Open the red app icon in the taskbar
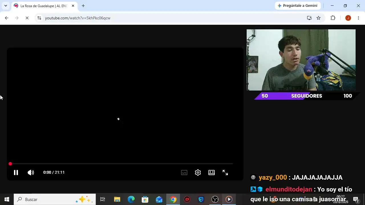 pyautogui.click(x=187, y=199)
